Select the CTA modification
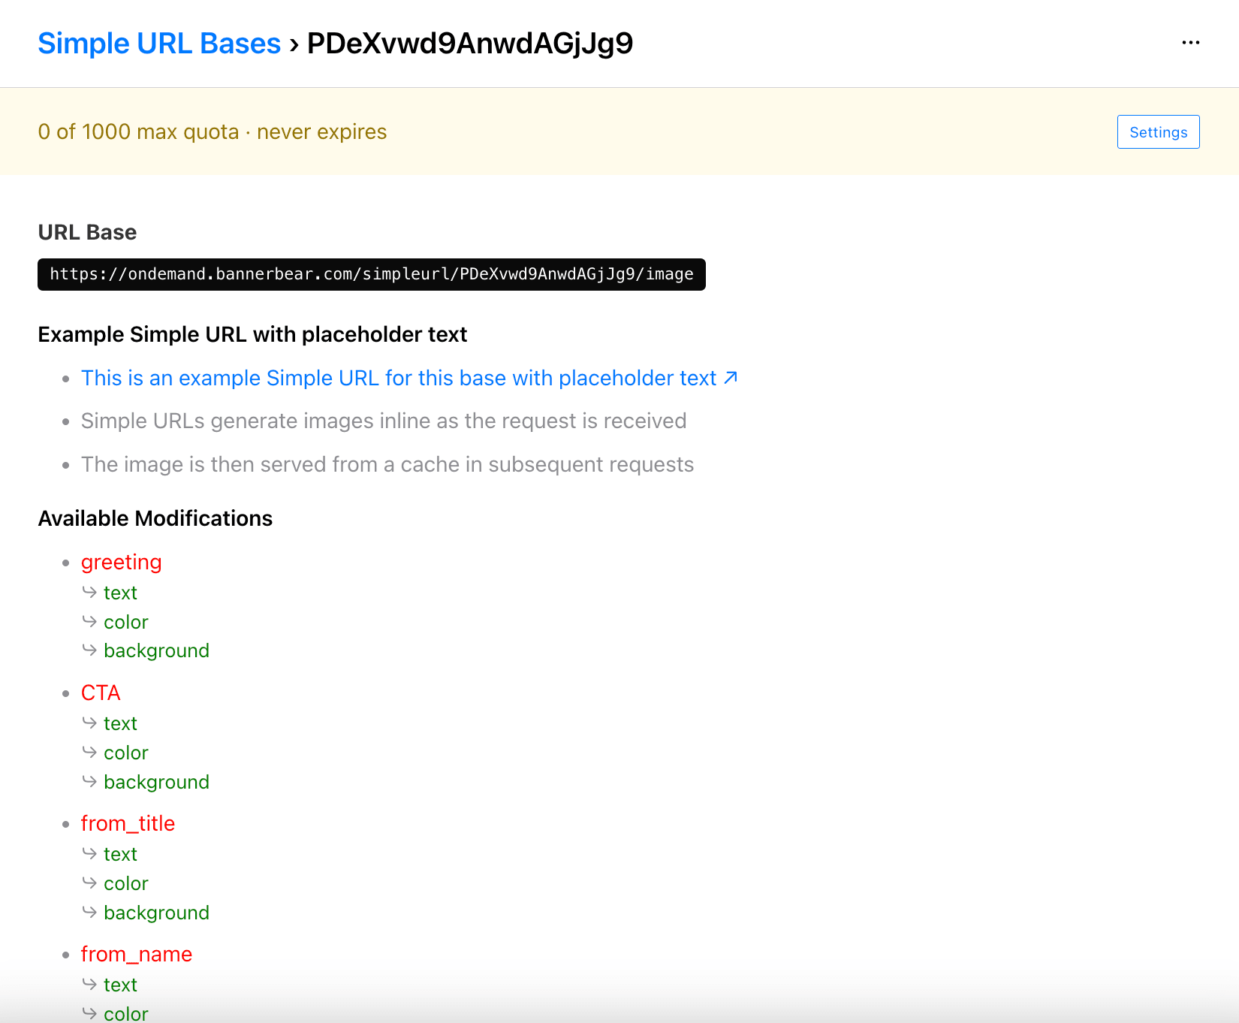Viewport: 1239px width, 1023px height. click(101, 693)
